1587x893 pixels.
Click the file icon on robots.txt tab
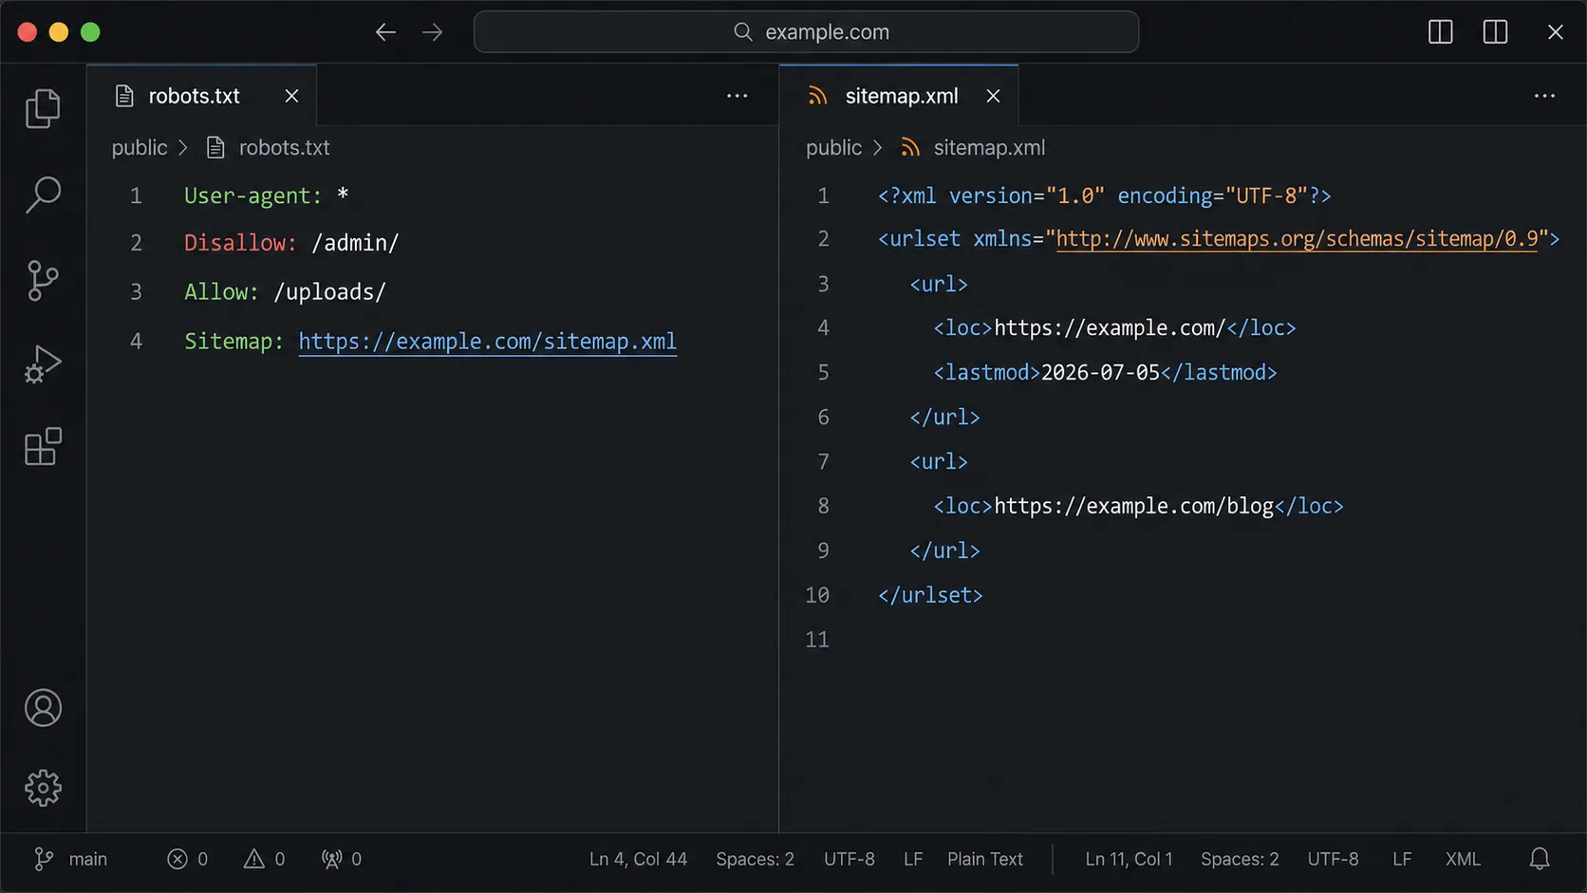(124, 96)
